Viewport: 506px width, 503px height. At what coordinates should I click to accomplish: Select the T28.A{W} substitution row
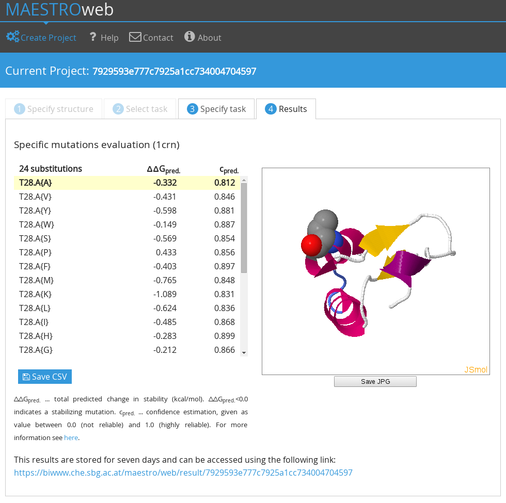127,224
